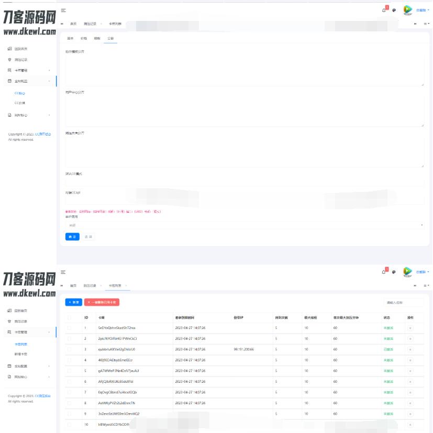Open the user name dropdown in top header
433x433 pixels.
pyautogui.click(x=423, y=10)
